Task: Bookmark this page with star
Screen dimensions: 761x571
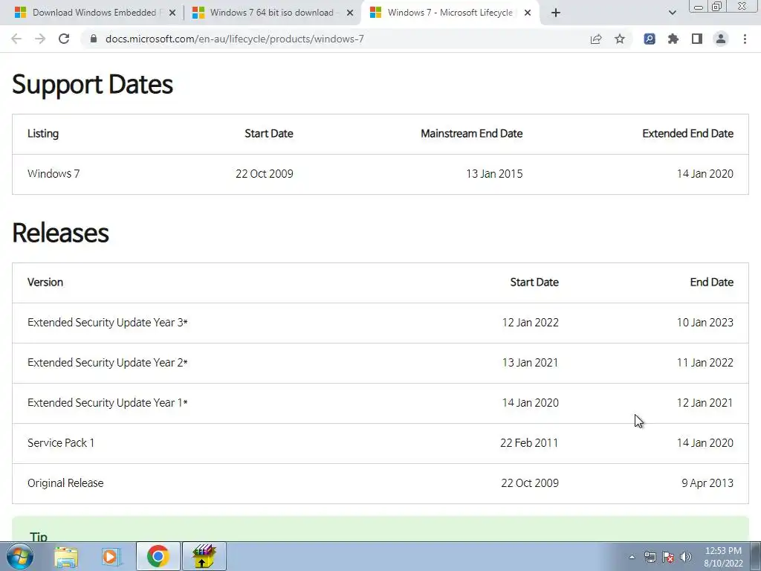Action: pos(620,39)
